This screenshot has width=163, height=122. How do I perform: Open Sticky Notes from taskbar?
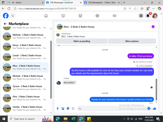89,119
